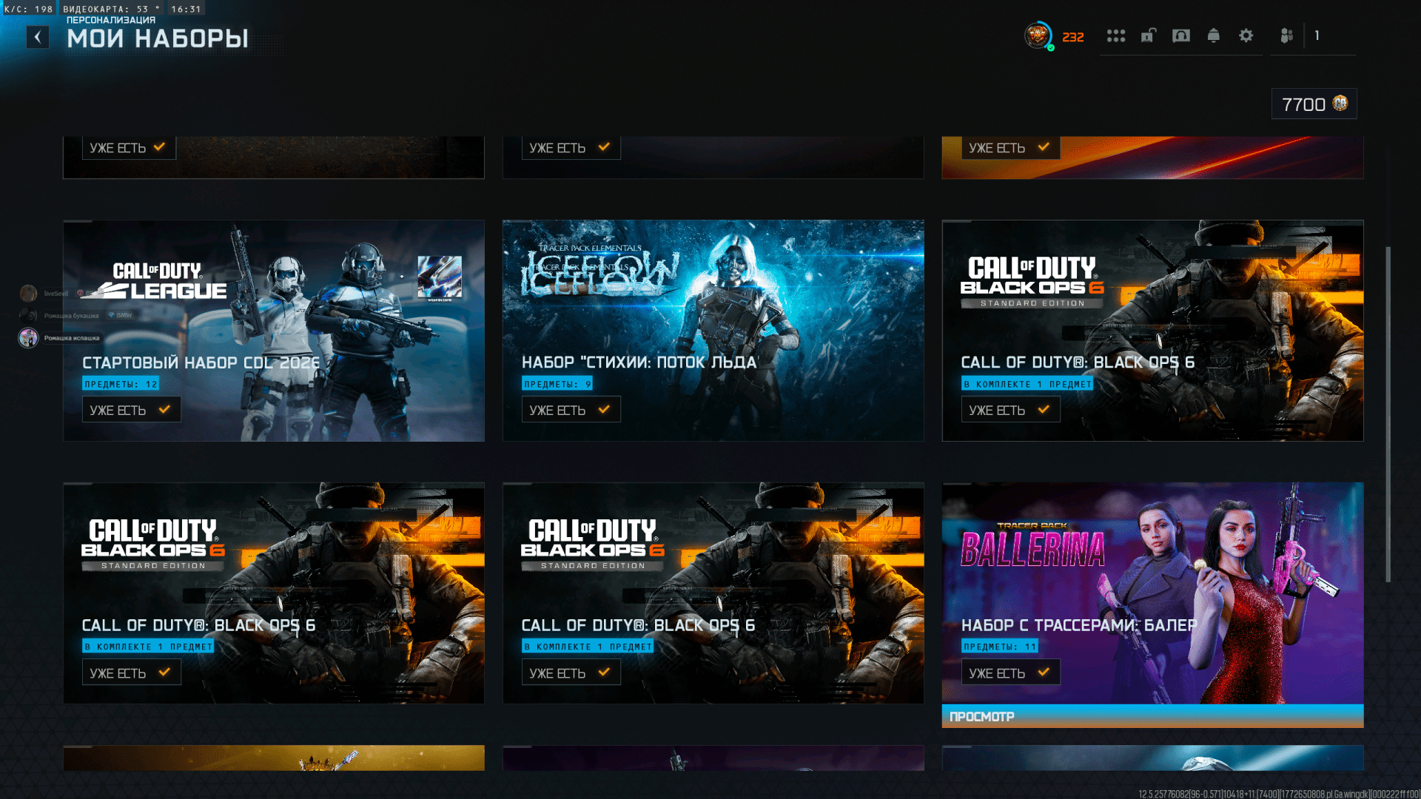Open the notifications bell icon
Viewport: 1421px width, 799px height.
pos(1214,36)
